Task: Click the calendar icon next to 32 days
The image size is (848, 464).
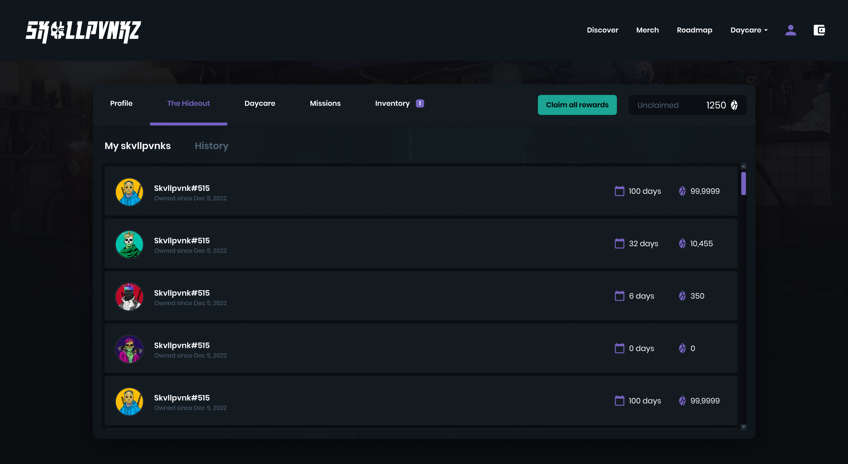Action: (619, 243)
